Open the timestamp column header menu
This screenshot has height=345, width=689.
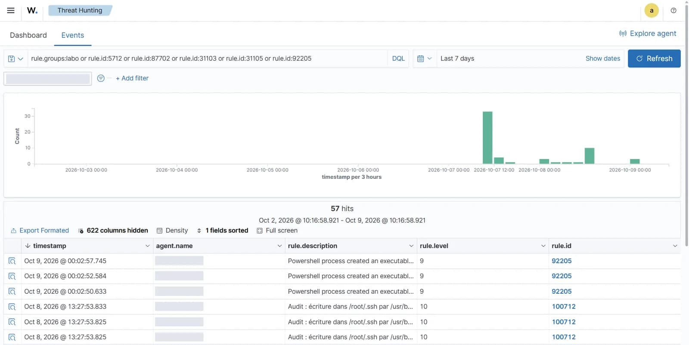(147, 246)
